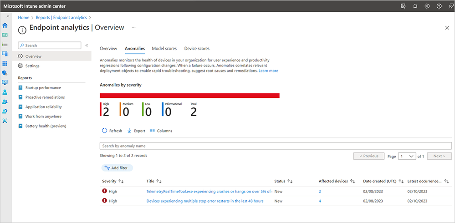Sort by the Title column

tap(154, 181)
